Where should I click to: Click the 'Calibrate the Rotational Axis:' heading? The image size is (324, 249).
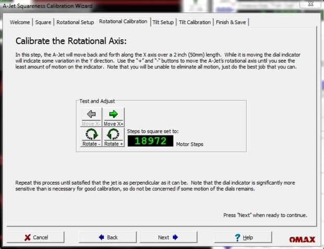pos(71,41)
